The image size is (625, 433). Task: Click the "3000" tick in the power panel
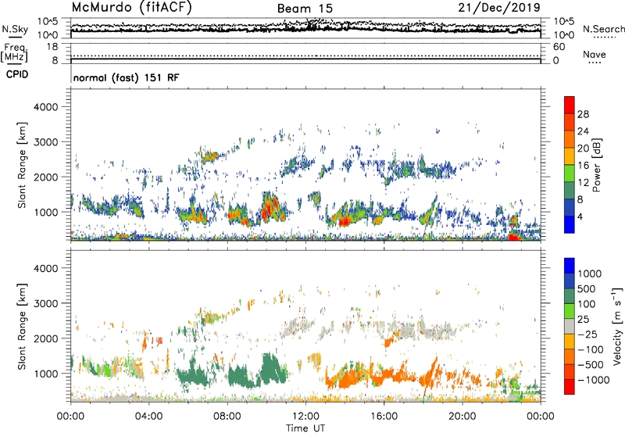[46, 142]
